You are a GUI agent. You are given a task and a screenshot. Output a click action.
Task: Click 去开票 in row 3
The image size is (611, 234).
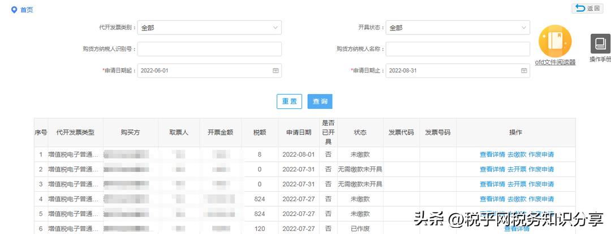517,184
